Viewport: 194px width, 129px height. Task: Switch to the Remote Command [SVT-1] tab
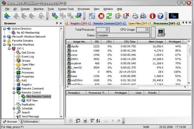(109, 23)
